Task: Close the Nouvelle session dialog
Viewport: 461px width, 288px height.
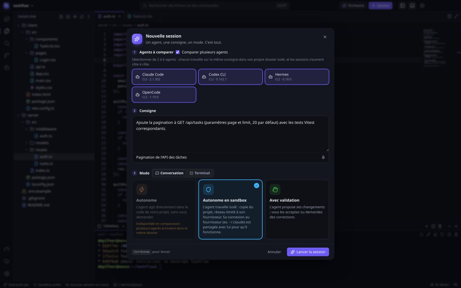Action: pos(325,37)
